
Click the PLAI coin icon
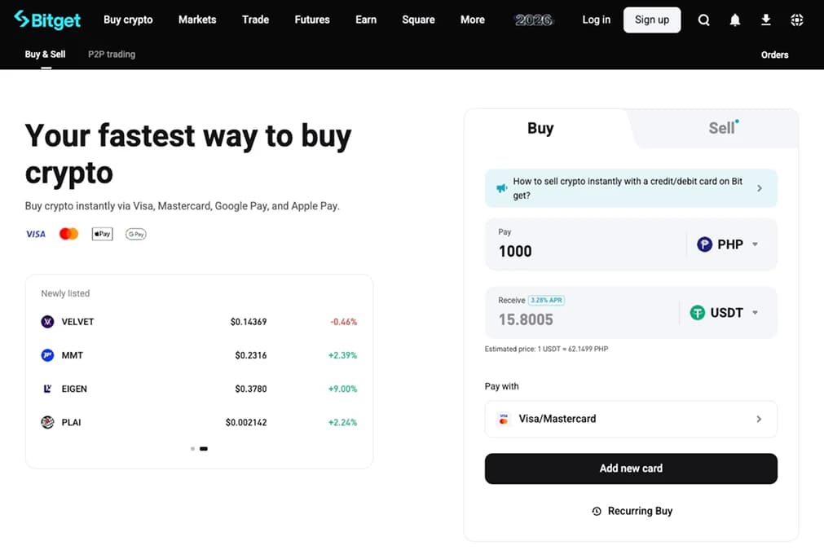coord(47,422)
